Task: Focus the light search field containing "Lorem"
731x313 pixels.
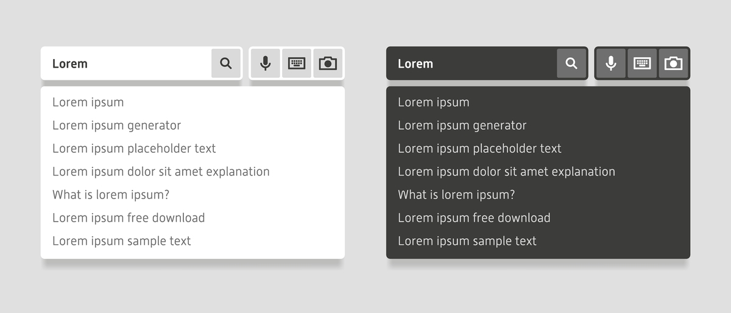Action: (128, 63)
